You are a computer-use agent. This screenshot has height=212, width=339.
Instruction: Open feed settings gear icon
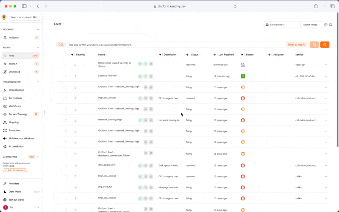point(325,25)
